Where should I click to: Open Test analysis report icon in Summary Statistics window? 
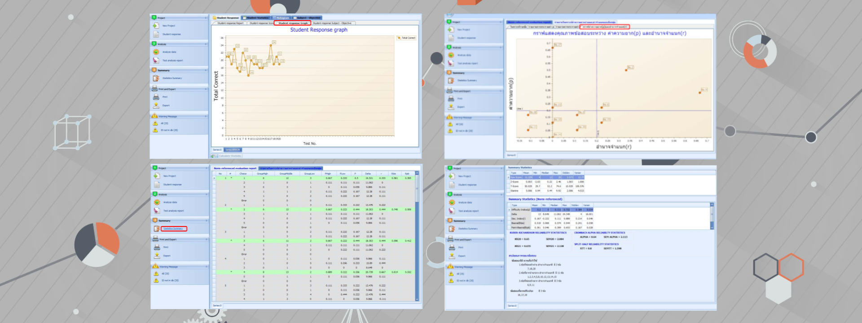click(x=451, y=211)
